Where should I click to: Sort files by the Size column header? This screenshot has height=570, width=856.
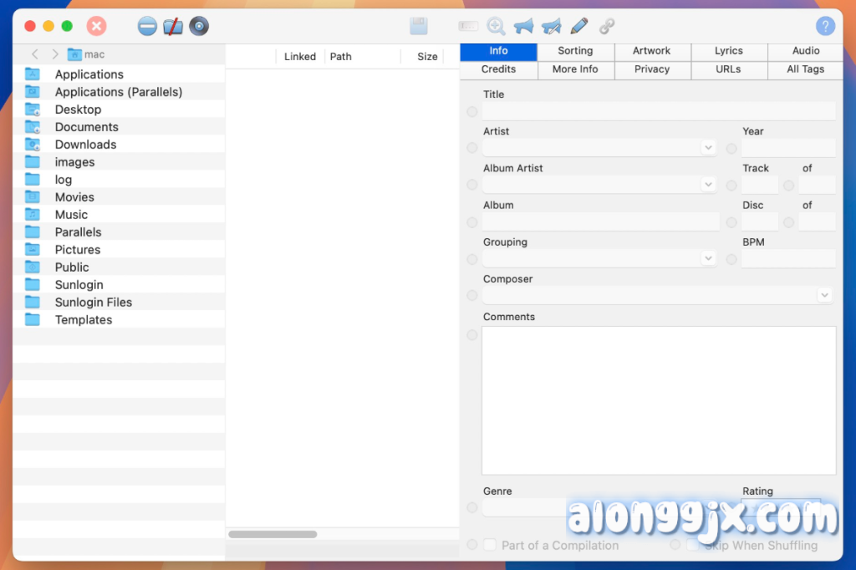point(427,57)
